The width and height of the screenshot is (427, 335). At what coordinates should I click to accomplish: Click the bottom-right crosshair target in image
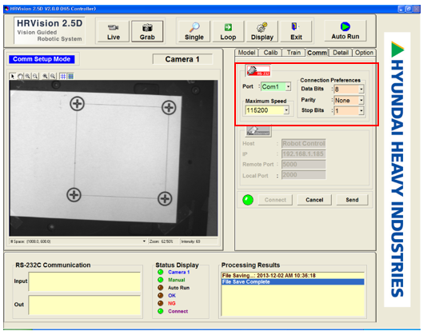pyautogui.click(x=165, y=198)
